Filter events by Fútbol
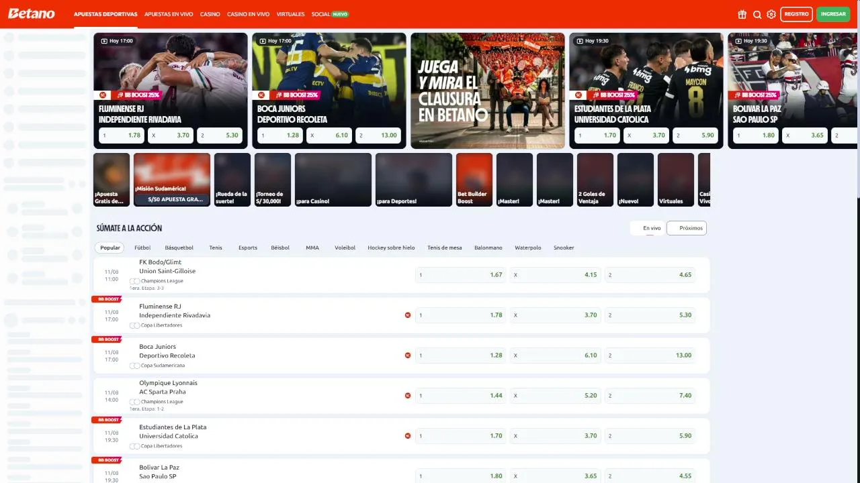Viewport: 860px width, 483px height. coord(142,248)
